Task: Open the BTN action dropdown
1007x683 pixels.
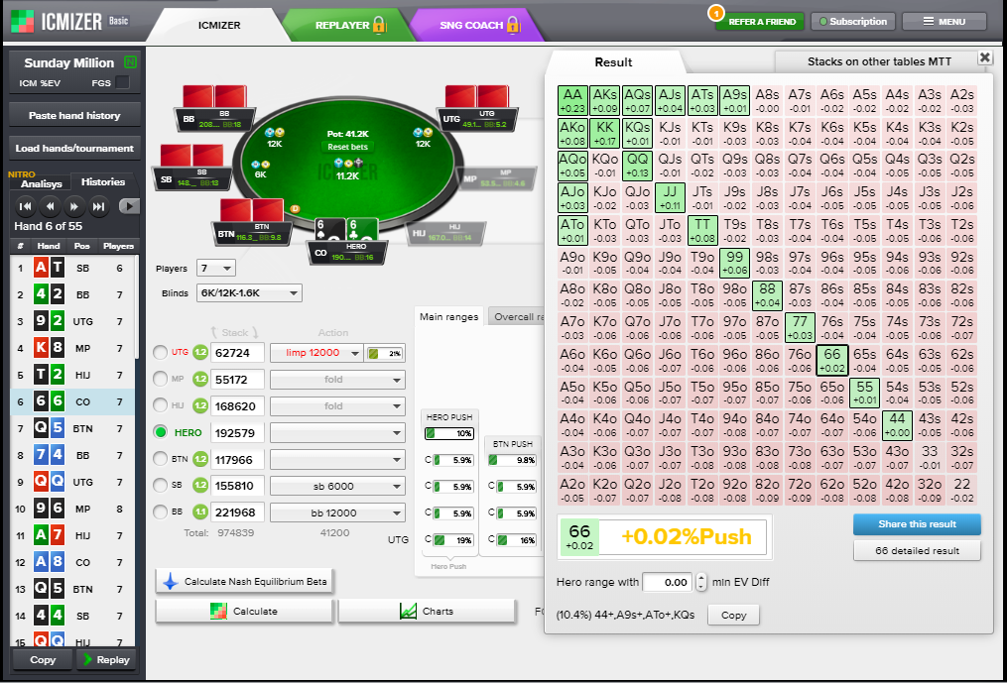Action: 337,460
